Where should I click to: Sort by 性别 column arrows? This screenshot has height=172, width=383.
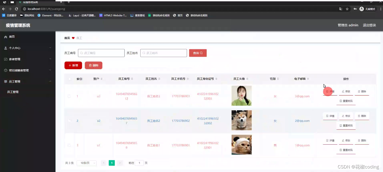pyautogui.click(x=278, y=79)
